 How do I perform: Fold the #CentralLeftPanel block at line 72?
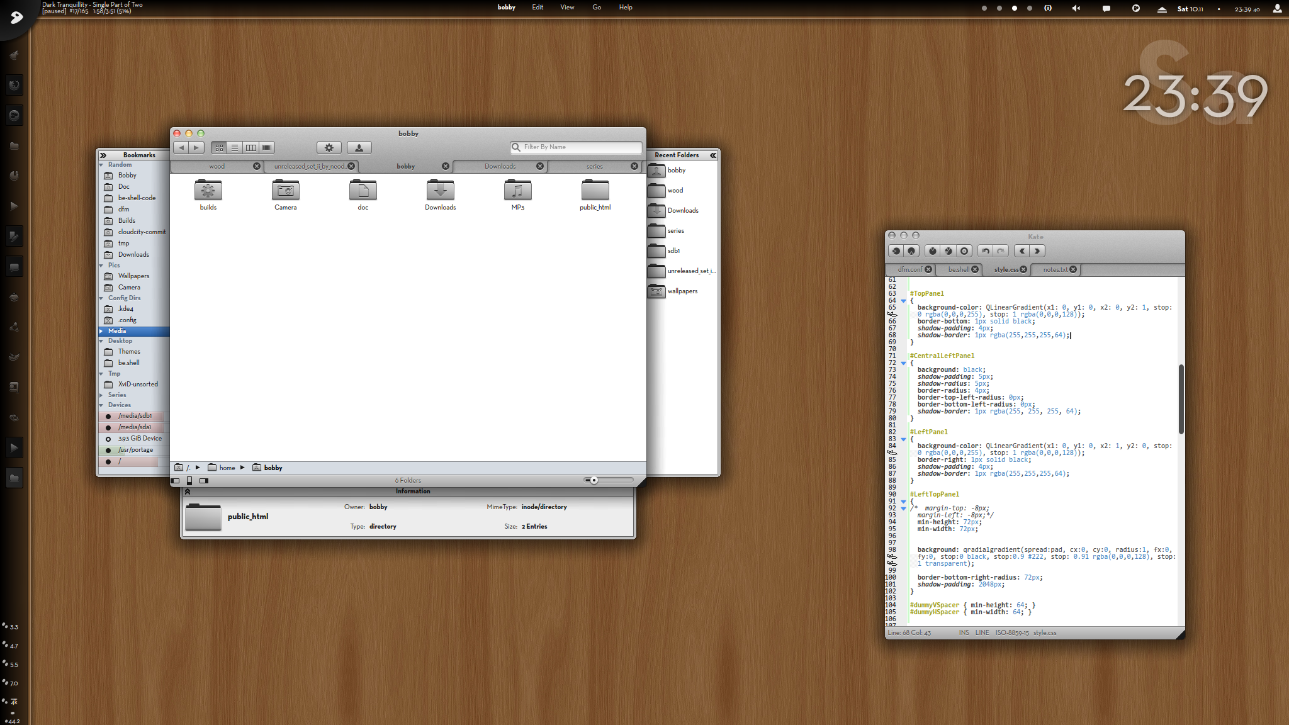pyautogui.click(x=903, y=363)
